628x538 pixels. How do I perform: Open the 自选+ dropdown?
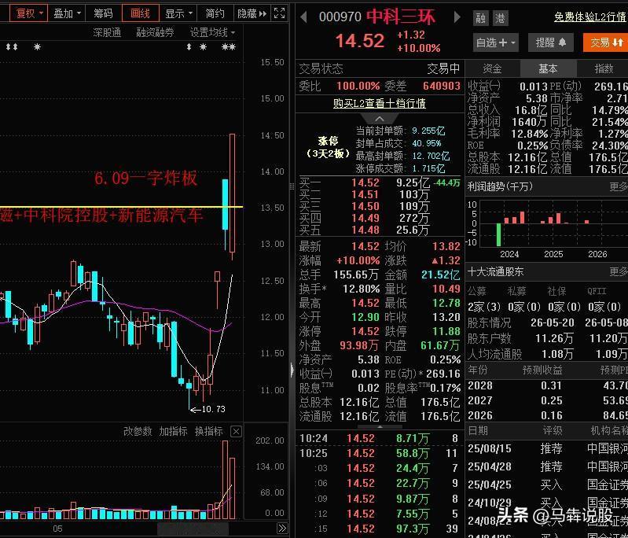pyautogui.click(x=495, y=42)
